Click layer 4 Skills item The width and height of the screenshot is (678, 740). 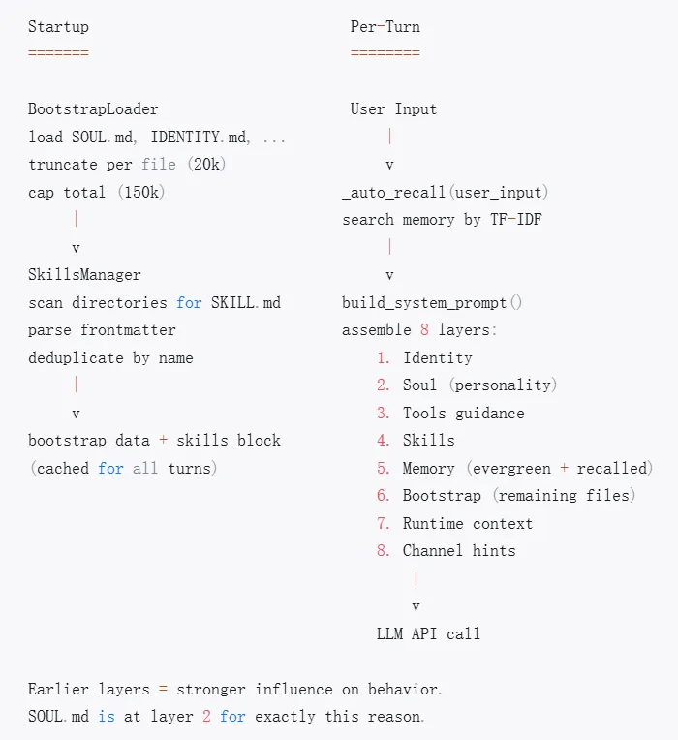click(416, 441)
